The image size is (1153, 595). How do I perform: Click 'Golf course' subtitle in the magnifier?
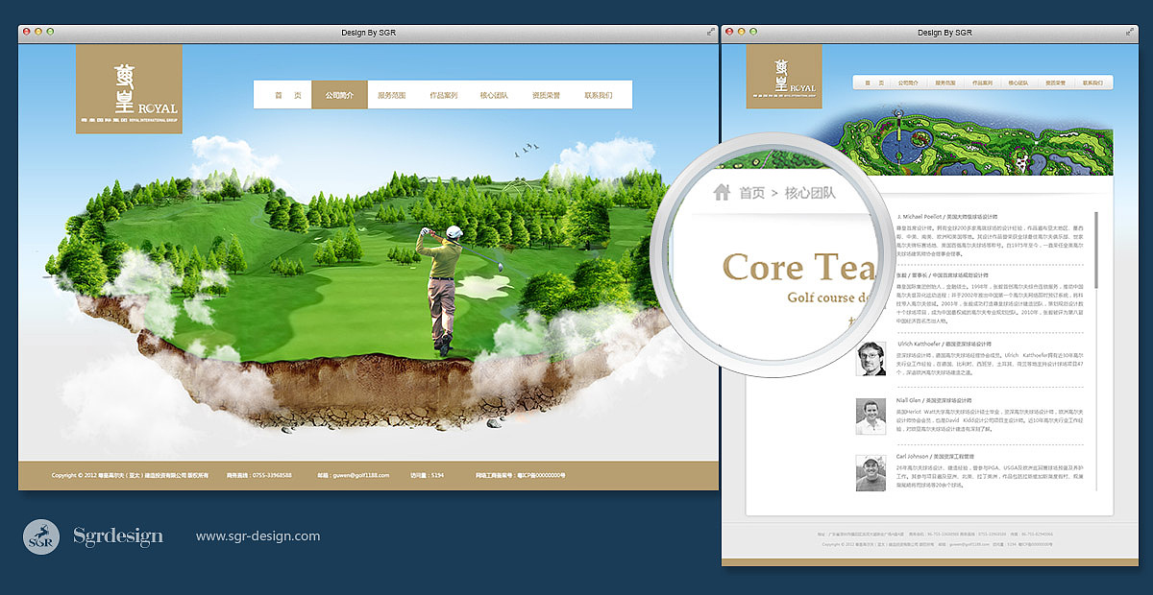[828, 297]
